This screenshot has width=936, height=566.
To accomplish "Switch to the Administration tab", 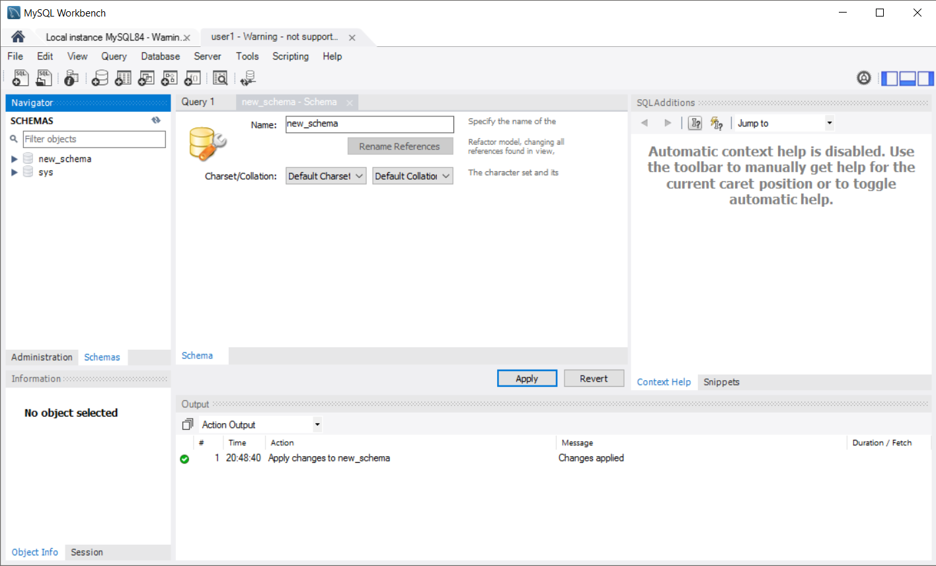I will [42, 357].
